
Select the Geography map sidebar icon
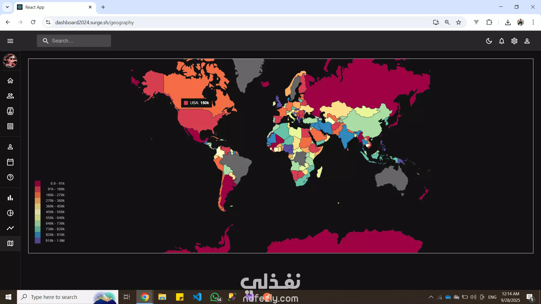point(10,243)
